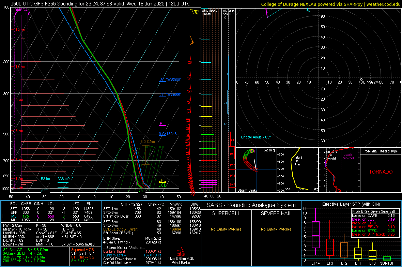Image resolution: width=402 pixels, height=267 pixels.
Task: Click the Corfidi Upshear vector
Action: [132, 263]
